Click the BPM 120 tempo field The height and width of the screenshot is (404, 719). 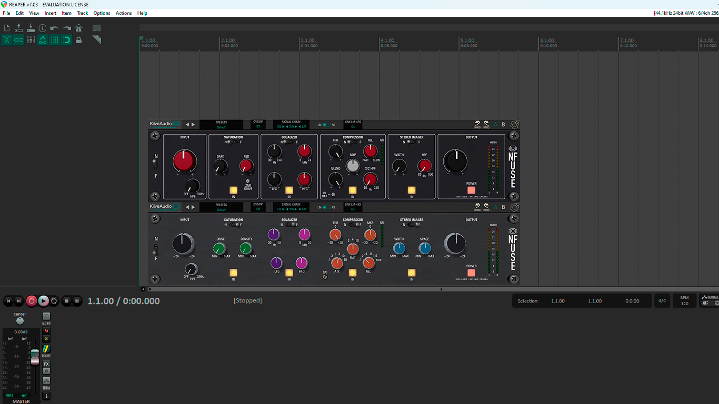point(684,301)
